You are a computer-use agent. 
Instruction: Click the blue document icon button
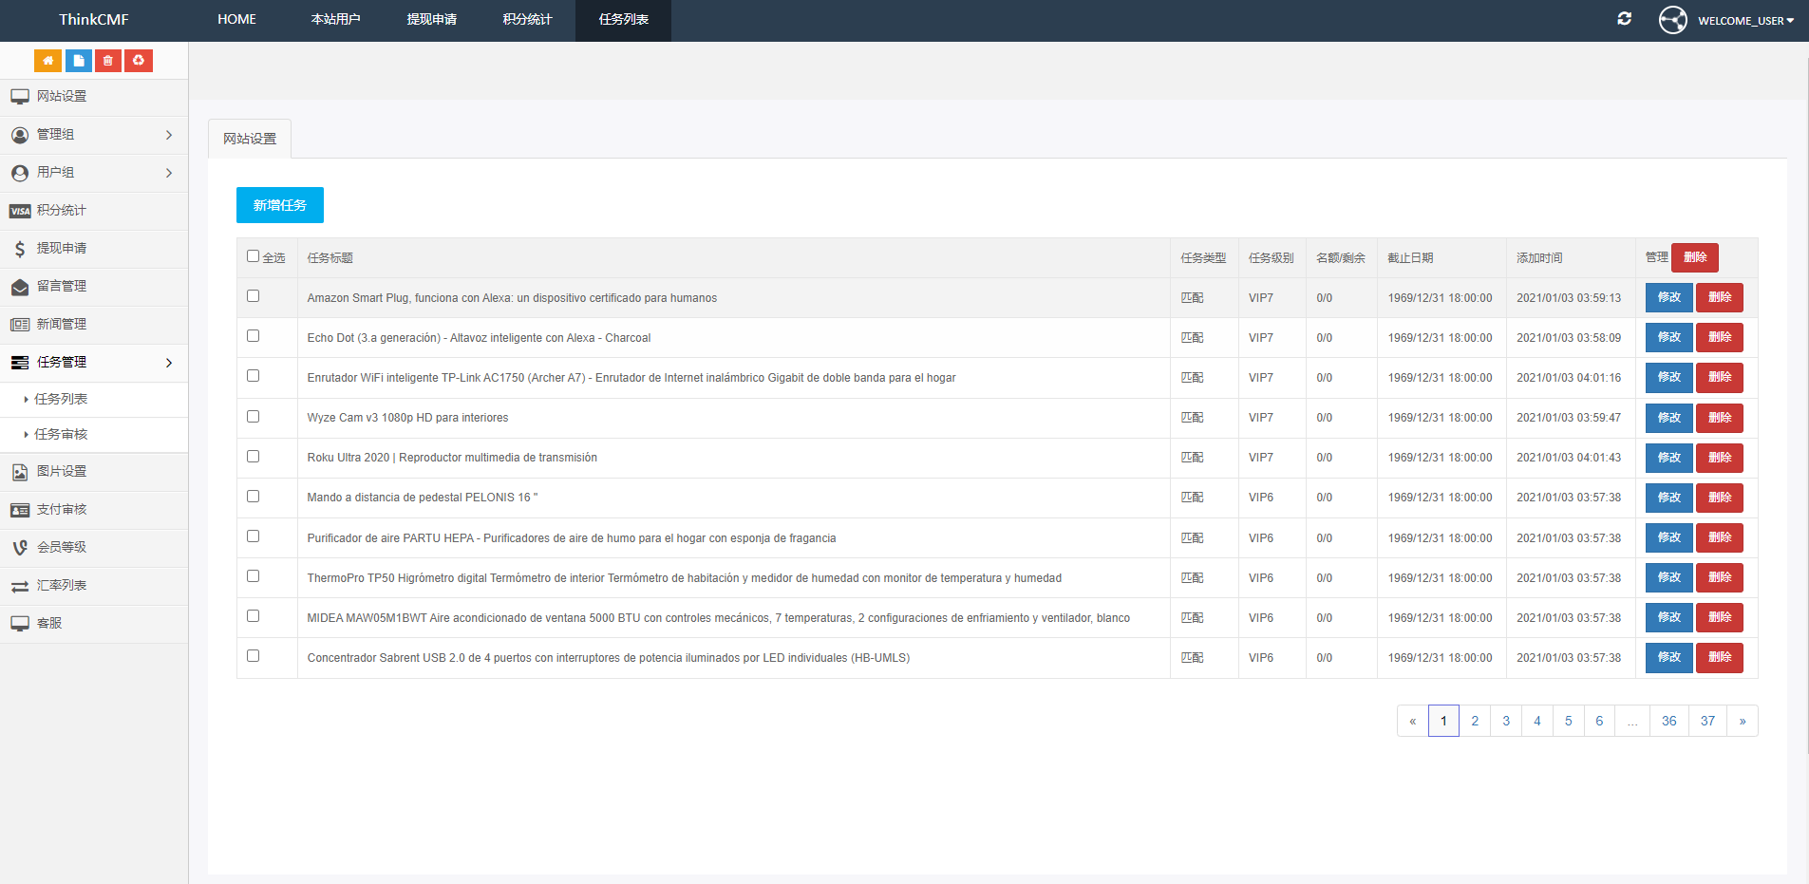79,61
